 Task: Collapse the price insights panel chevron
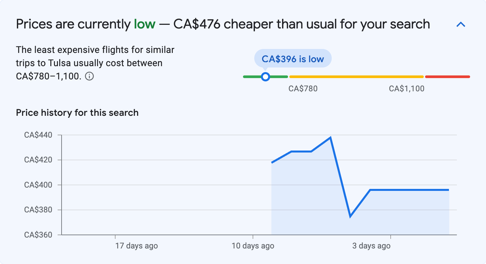pos(461,24)
